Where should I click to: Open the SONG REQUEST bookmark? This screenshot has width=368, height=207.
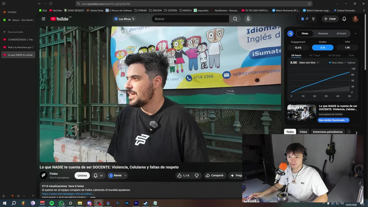coord(74,10)
